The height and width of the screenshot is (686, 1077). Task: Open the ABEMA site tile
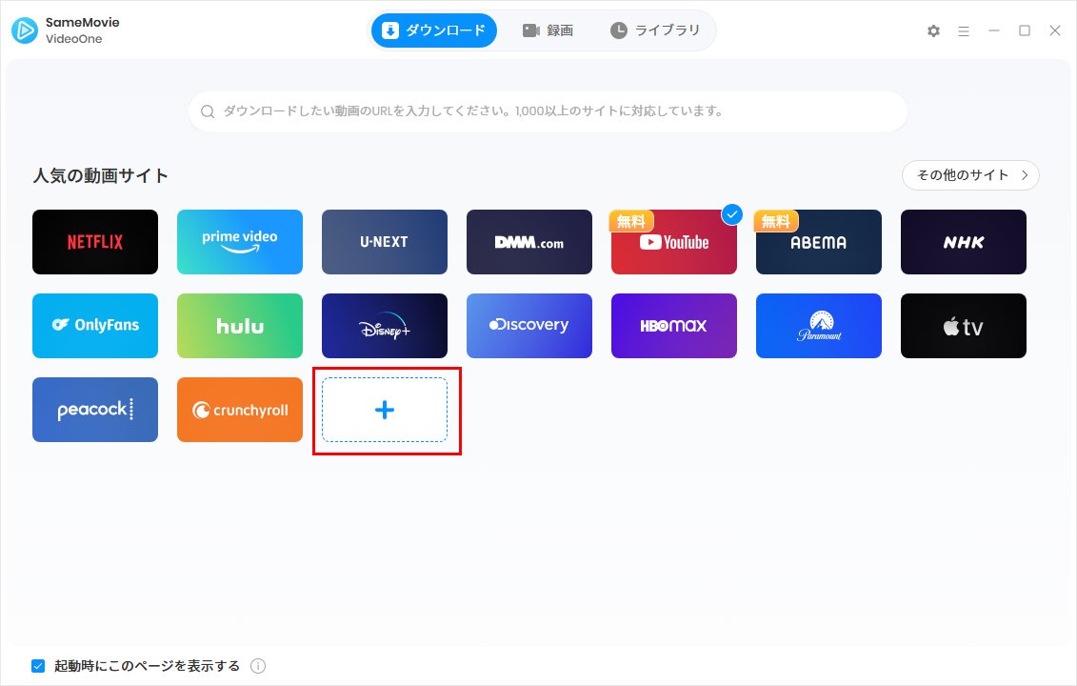click(819, 242)
